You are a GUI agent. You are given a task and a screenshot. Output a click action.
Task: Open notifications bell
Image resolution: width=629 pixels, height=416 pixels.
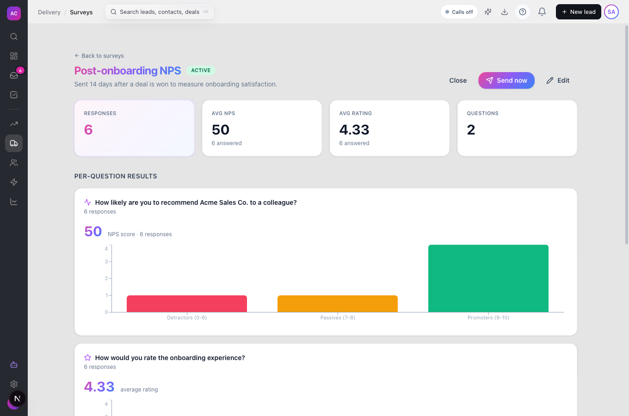[542, 12]
